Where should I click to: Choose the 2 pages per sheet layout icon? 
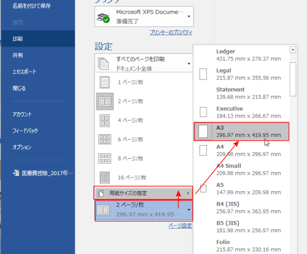point(105,101)
